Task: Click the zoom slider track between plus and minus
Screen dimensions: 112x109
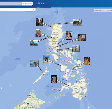Action: click(40, 104)
